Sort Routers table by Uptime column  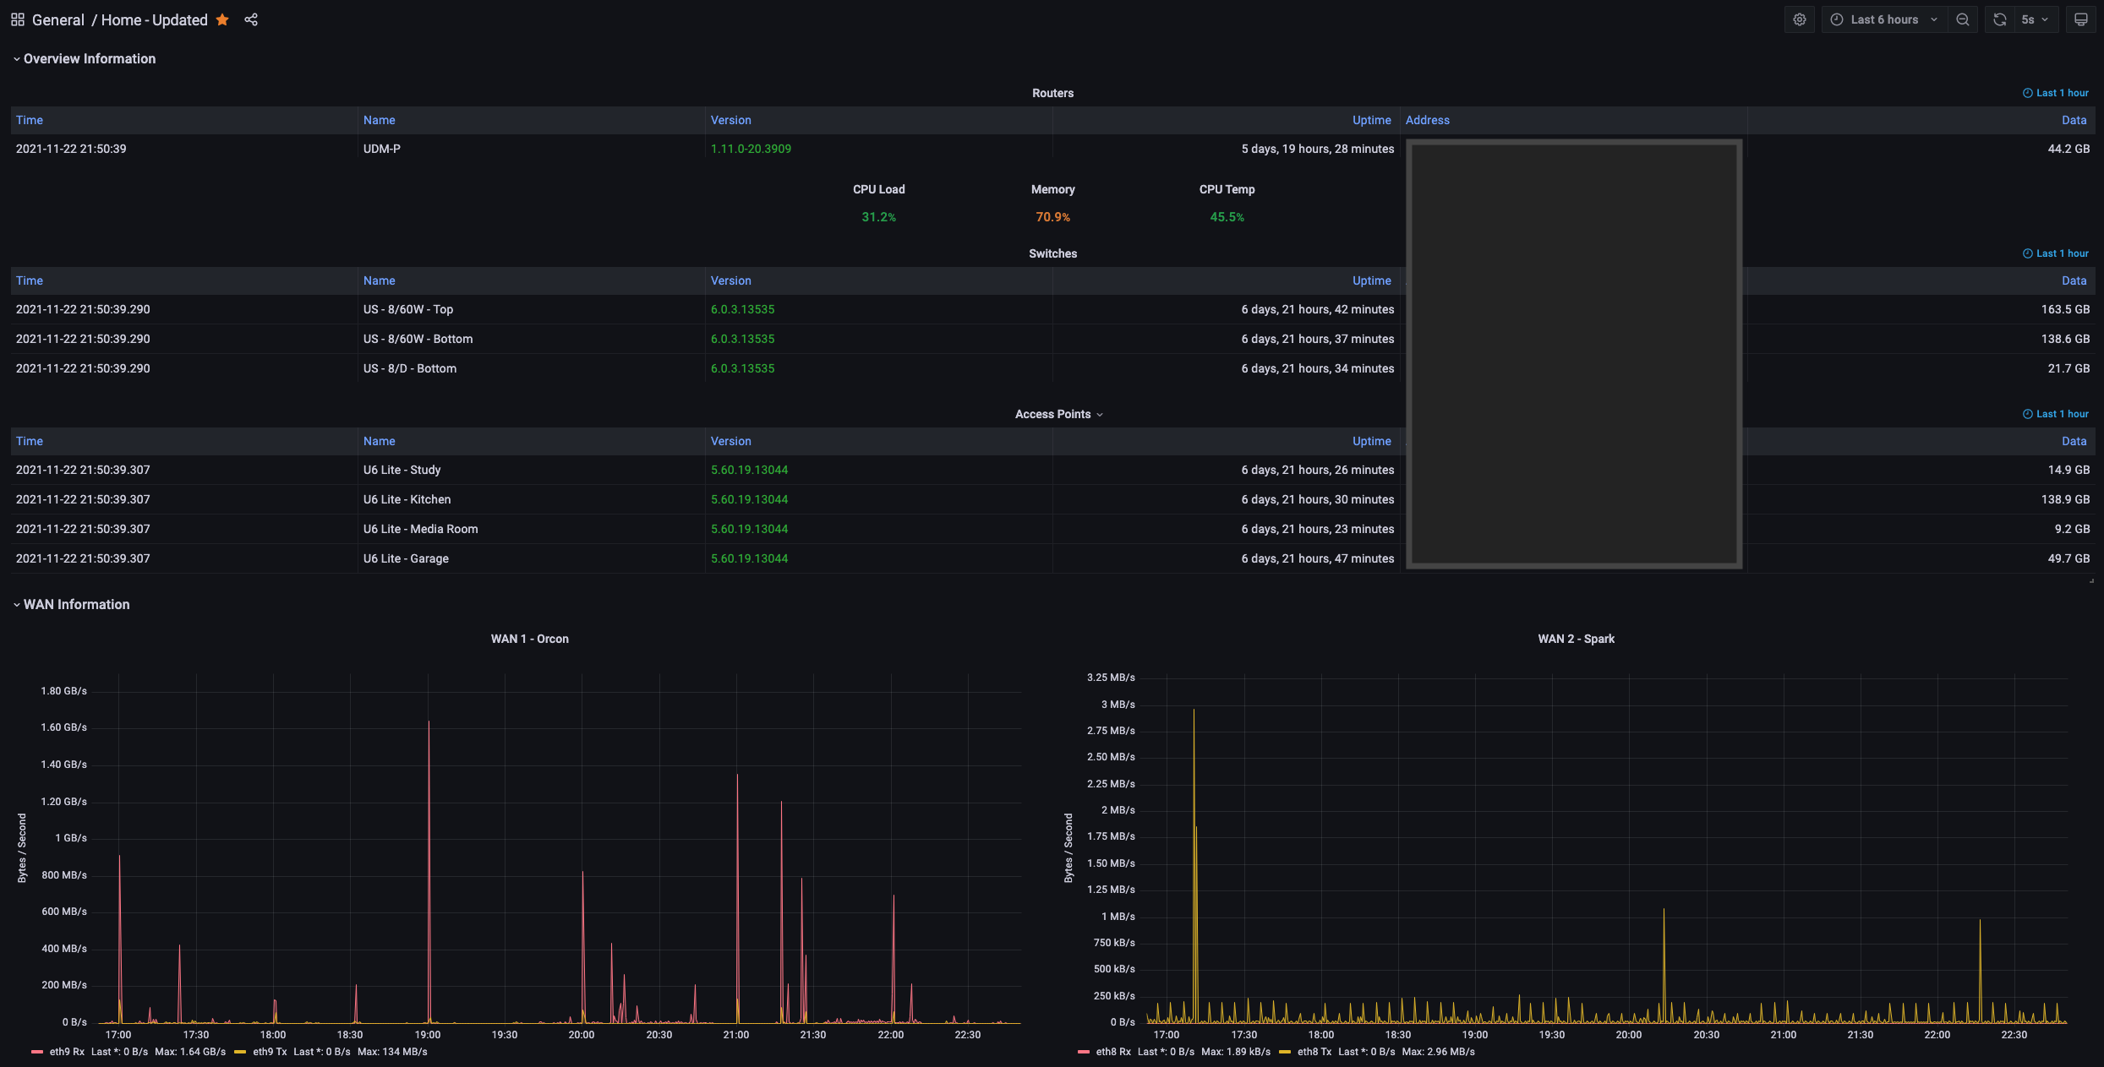tap(1371, 120)
